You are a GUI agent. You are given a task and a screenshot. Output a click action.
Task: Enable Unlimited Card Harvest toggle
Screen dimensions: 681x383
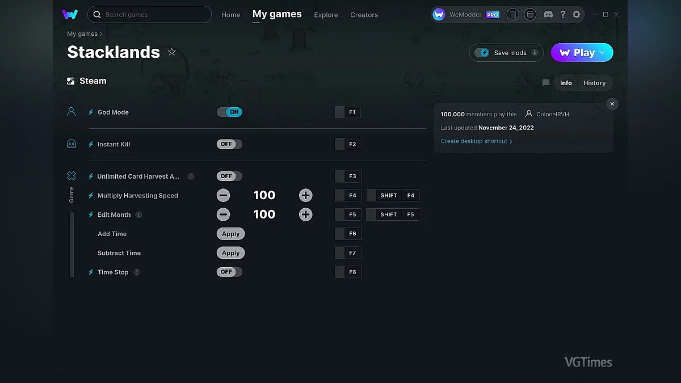[x=229, y=176]
